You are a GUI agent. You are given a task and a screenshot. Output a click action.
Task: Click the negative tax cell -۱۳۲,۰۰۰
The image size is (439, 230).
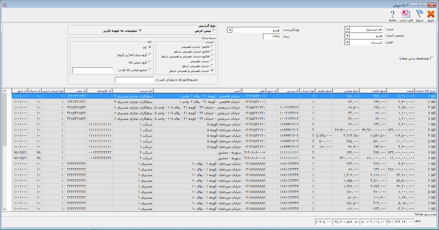point(373,209)
